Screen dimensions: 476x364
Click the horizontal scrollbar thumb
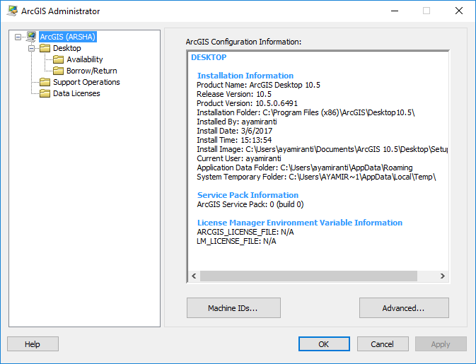coord(308,276)
